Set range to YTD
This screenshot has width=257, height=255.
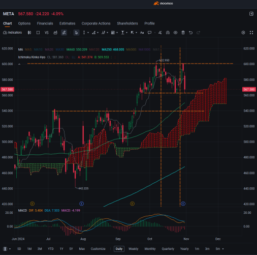51,249
